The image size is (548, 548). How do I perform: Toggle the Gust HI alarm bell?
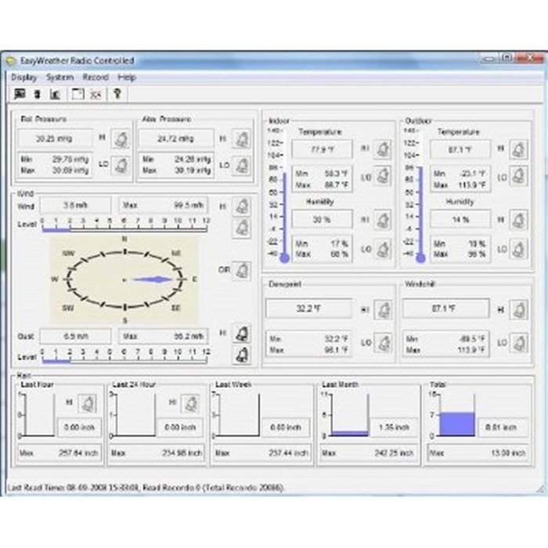[242, 333]
